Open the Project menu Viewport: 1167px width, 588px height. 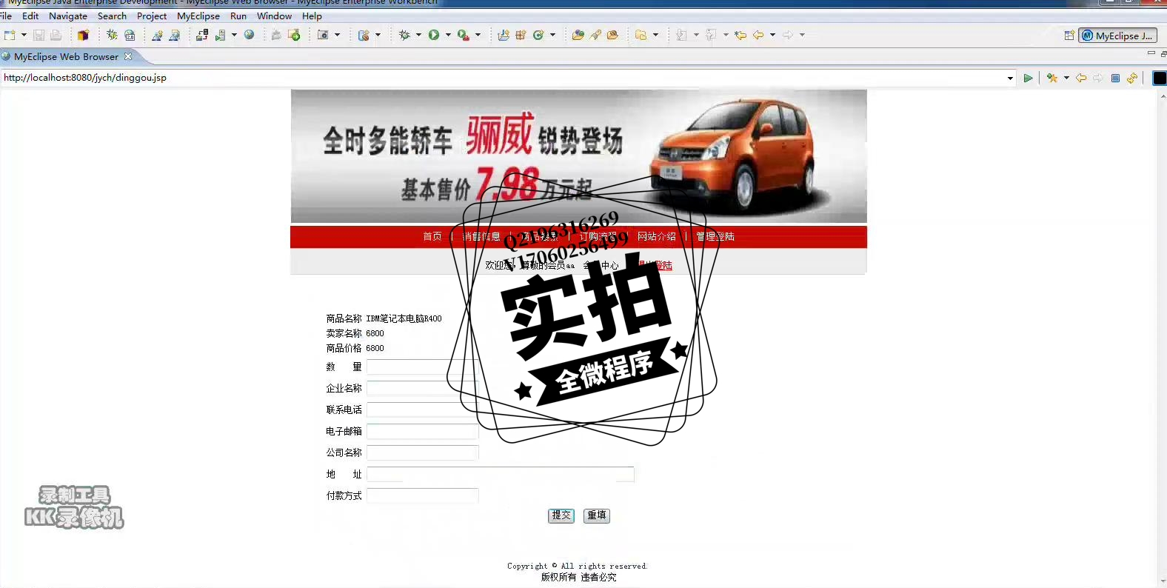(152, 16)
